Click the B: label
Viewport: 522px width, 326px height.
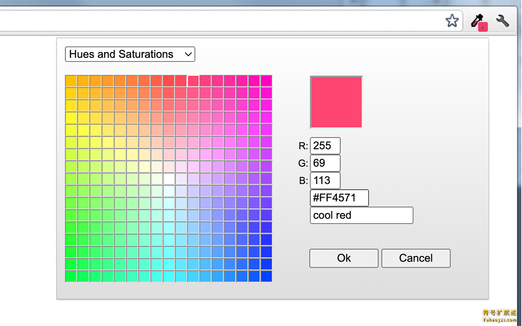click(x=303, y=181)
